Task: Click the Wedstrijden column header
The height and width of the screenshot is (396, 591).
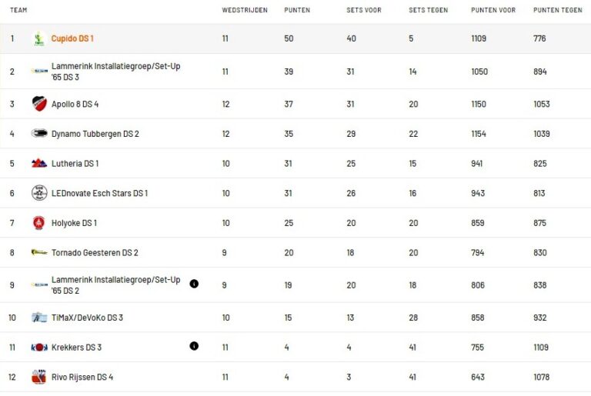Action: pos(244,11)
